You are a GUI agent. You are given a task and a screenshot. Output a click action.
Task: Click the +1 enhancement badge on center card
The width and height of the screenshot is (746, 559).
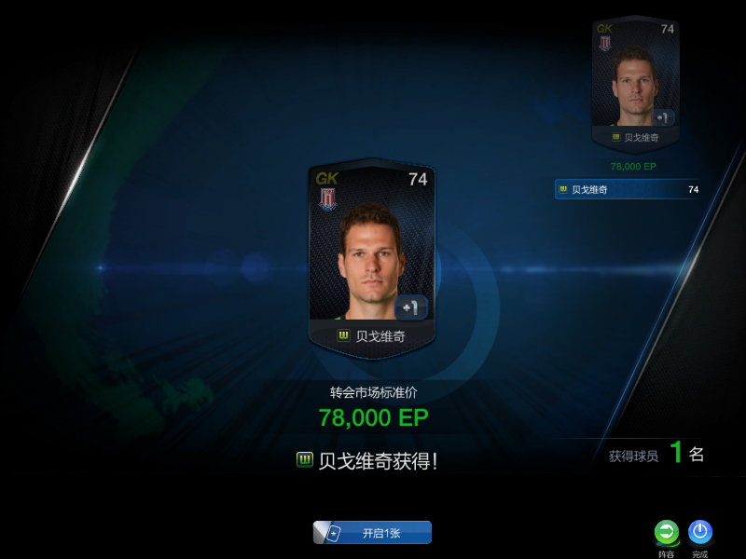tap(411, 307)
